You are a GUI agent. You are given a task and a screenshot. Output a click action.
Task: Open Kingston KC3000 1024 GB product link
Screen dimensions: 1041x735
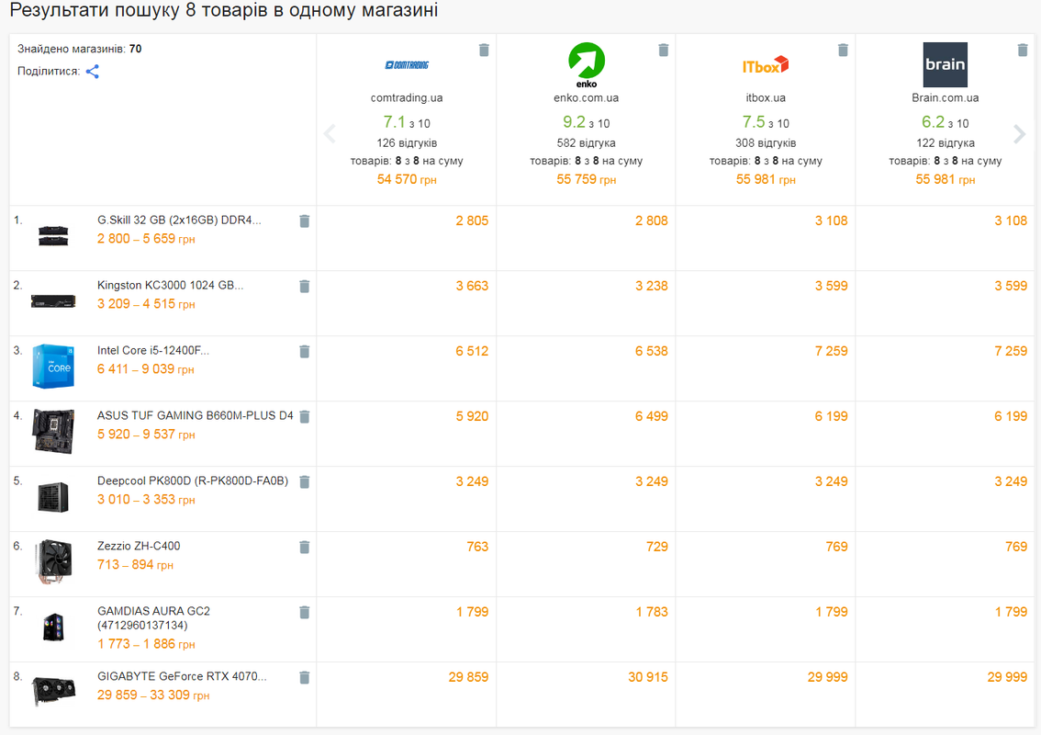click(171, 285)
